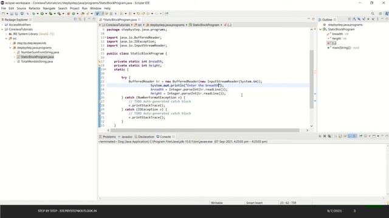This screenshot has height=218, width=389.
Task: Select main(String[]) method in Outline
Action: [342, 48]
